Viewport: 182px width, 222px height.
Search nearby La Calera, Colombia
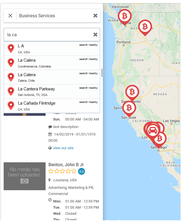coord(88,59)
